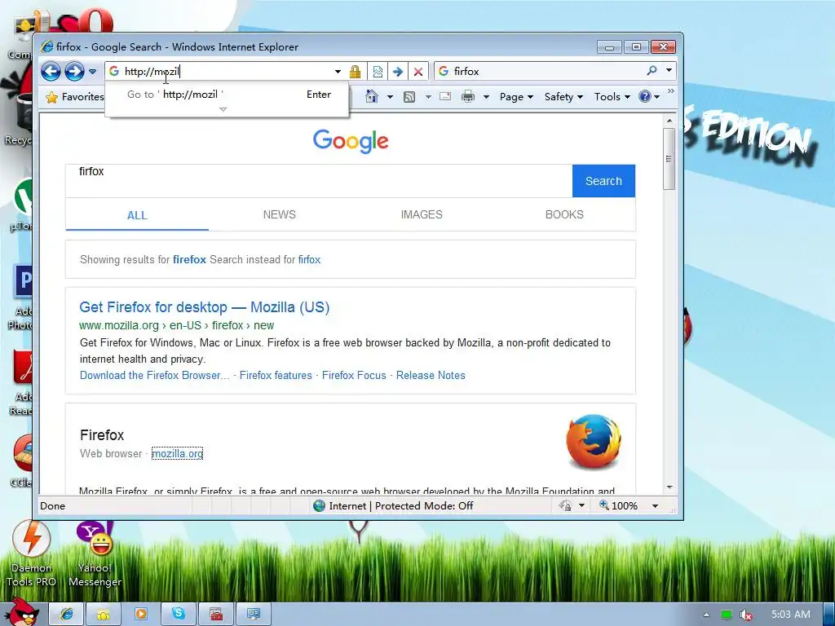
Task: Click the Firefox logo thumbnail
Action: 594,441
